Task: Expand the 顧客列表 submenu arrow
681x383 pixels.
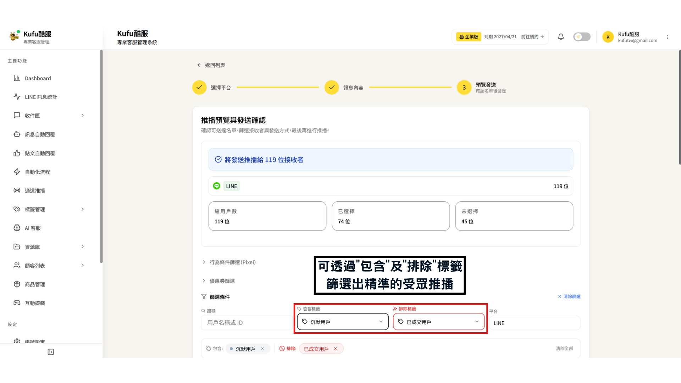Action: (83, 265)
